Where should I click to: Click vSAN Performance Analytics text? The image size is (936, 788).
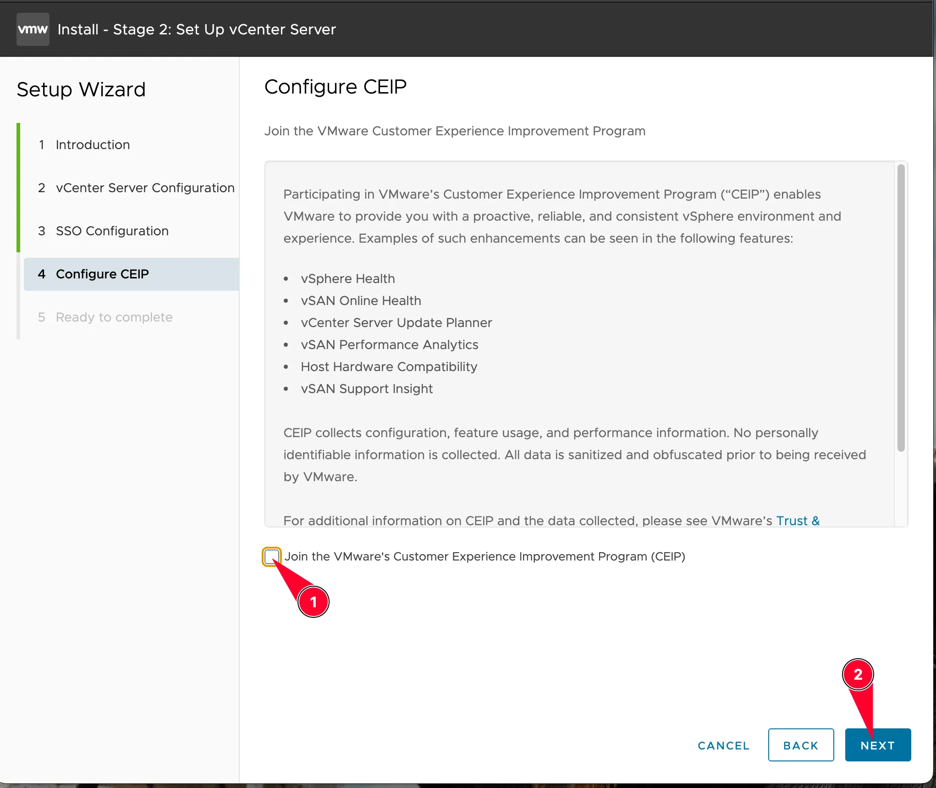pyautogui.click(x=390, y=344)
